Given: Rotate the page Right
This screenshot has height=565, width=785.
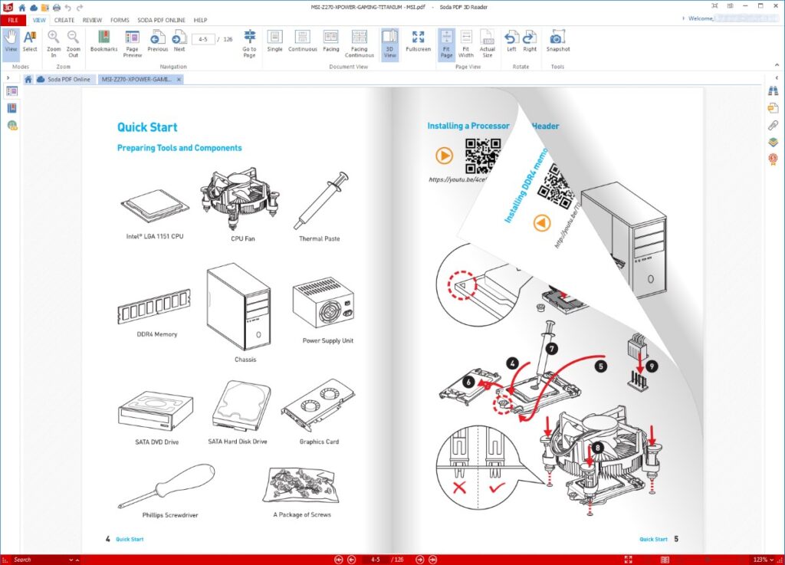Looking at the screenshot, I should (x=530, y=41).
